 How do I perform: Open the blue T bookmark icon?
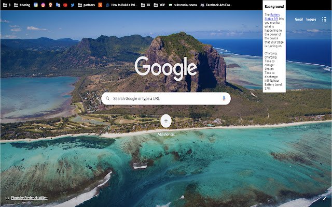pos(36,5)
